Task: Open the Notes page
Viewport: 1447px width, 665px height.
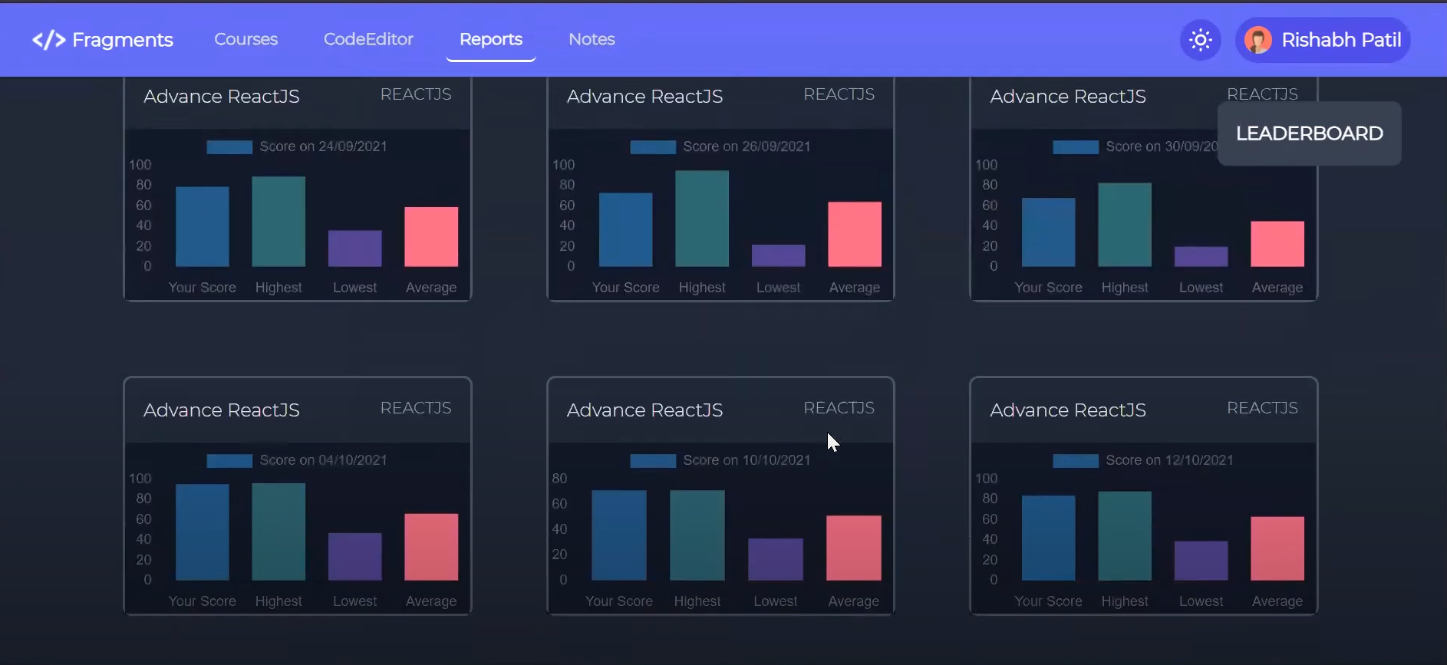Action: click(592, 39)
